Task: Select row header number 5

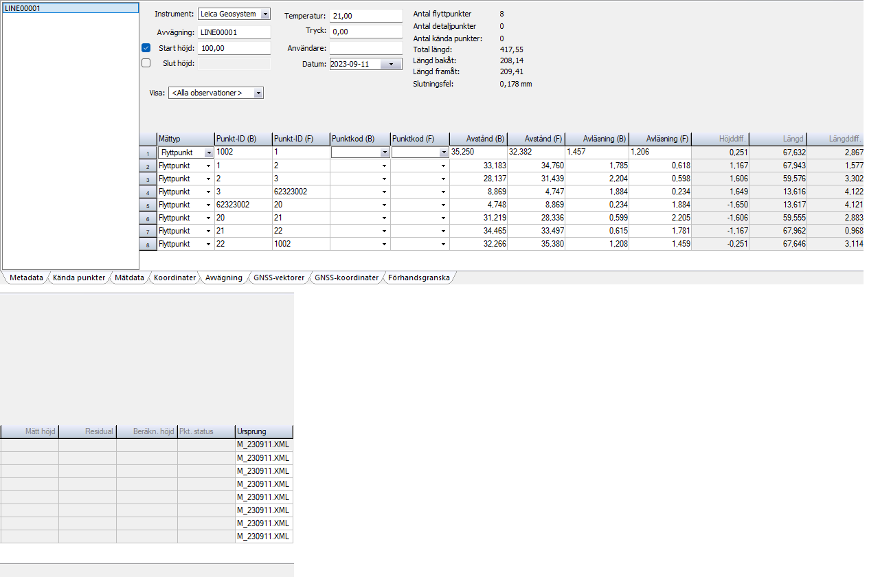Action: click(x=148, y=205)
